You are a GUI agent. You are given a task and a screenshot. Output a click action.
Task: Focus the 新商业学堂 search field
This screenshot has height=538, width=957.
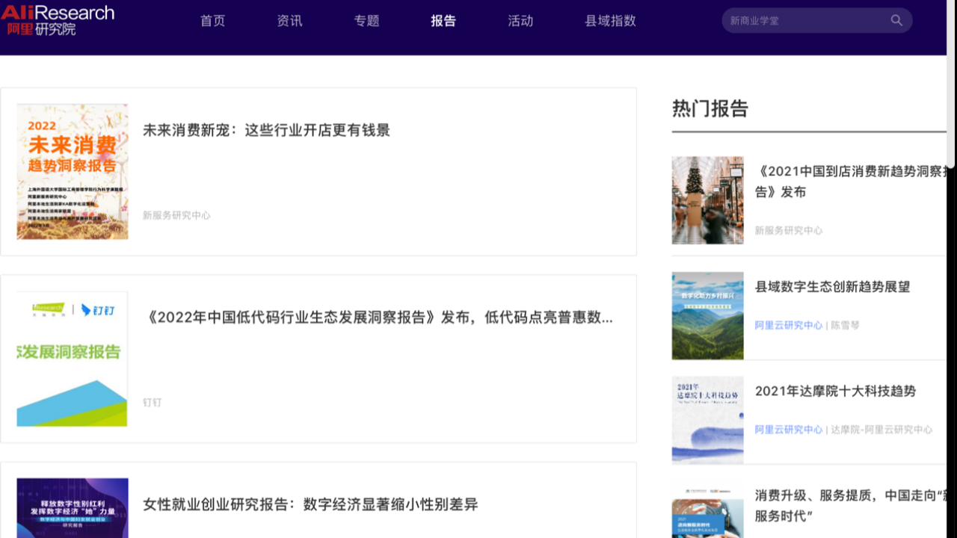pos(816,20)
